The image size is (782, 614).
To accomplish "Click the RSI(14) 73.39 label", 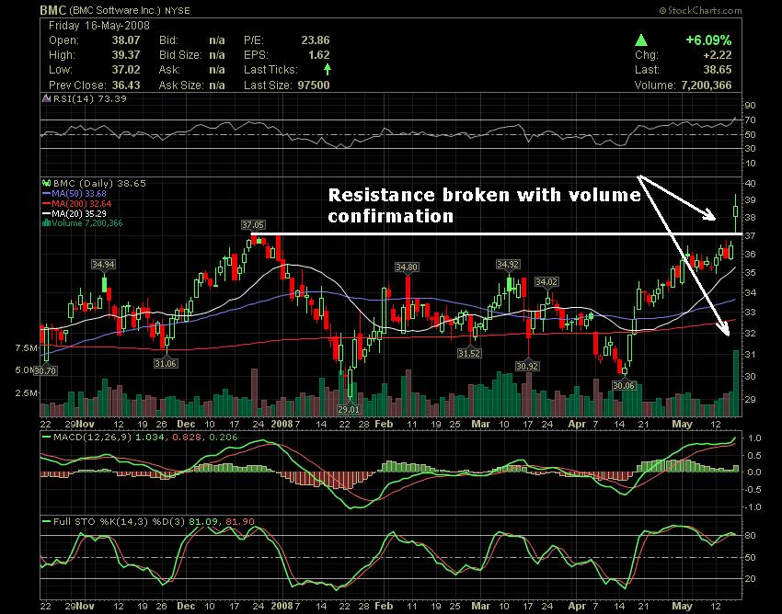I will pos(90,98).
